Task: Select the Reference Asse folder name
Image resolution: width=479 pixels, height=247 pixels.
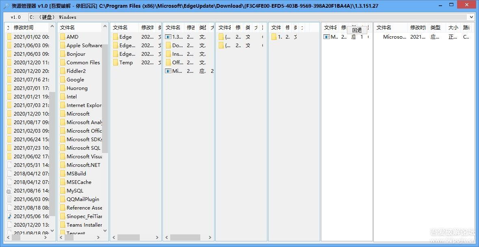Action: (85, 208)
